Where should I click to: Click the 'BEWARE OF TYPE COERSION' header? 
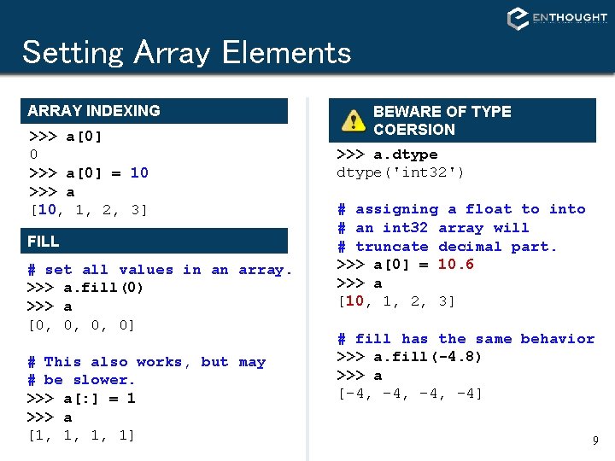coord(462,120)
